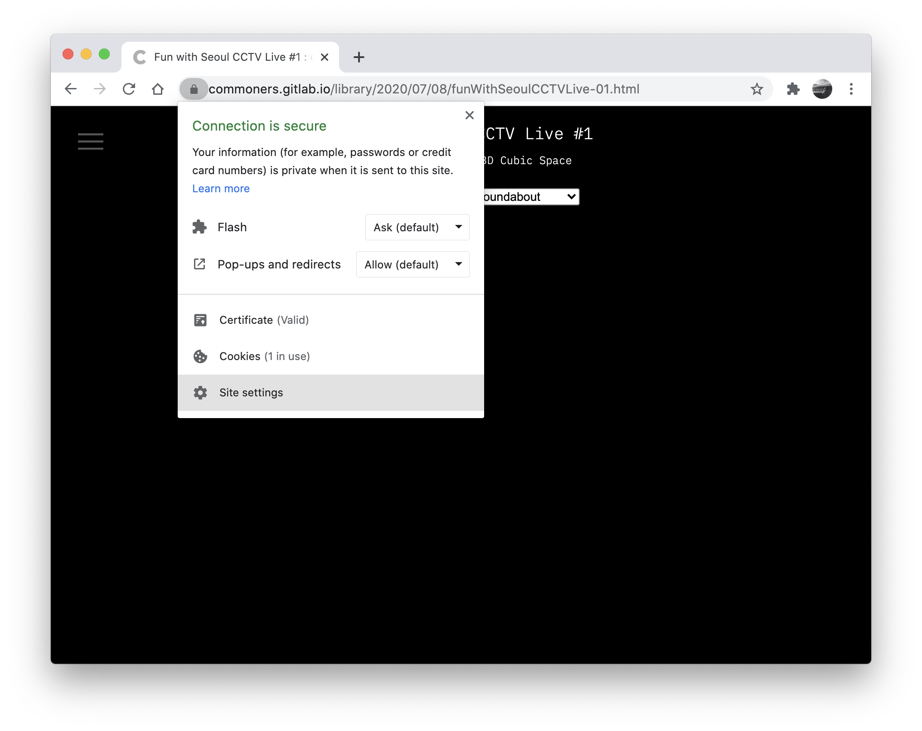Go to the home page icon
922x731 pixels.
tap(158, 89)
